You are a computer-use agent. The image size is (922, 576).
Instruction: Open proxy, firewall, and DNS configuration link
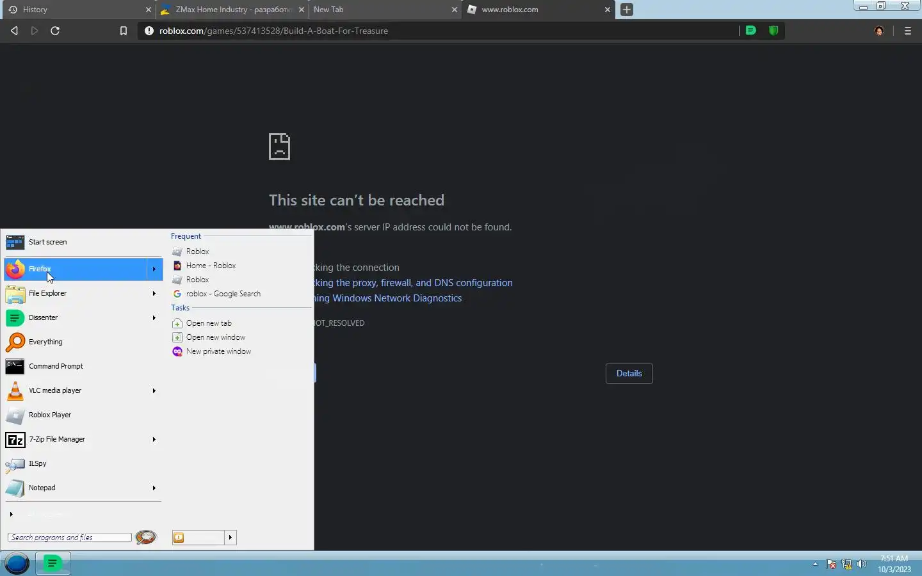pyautogui.click(x=413, y=283)
